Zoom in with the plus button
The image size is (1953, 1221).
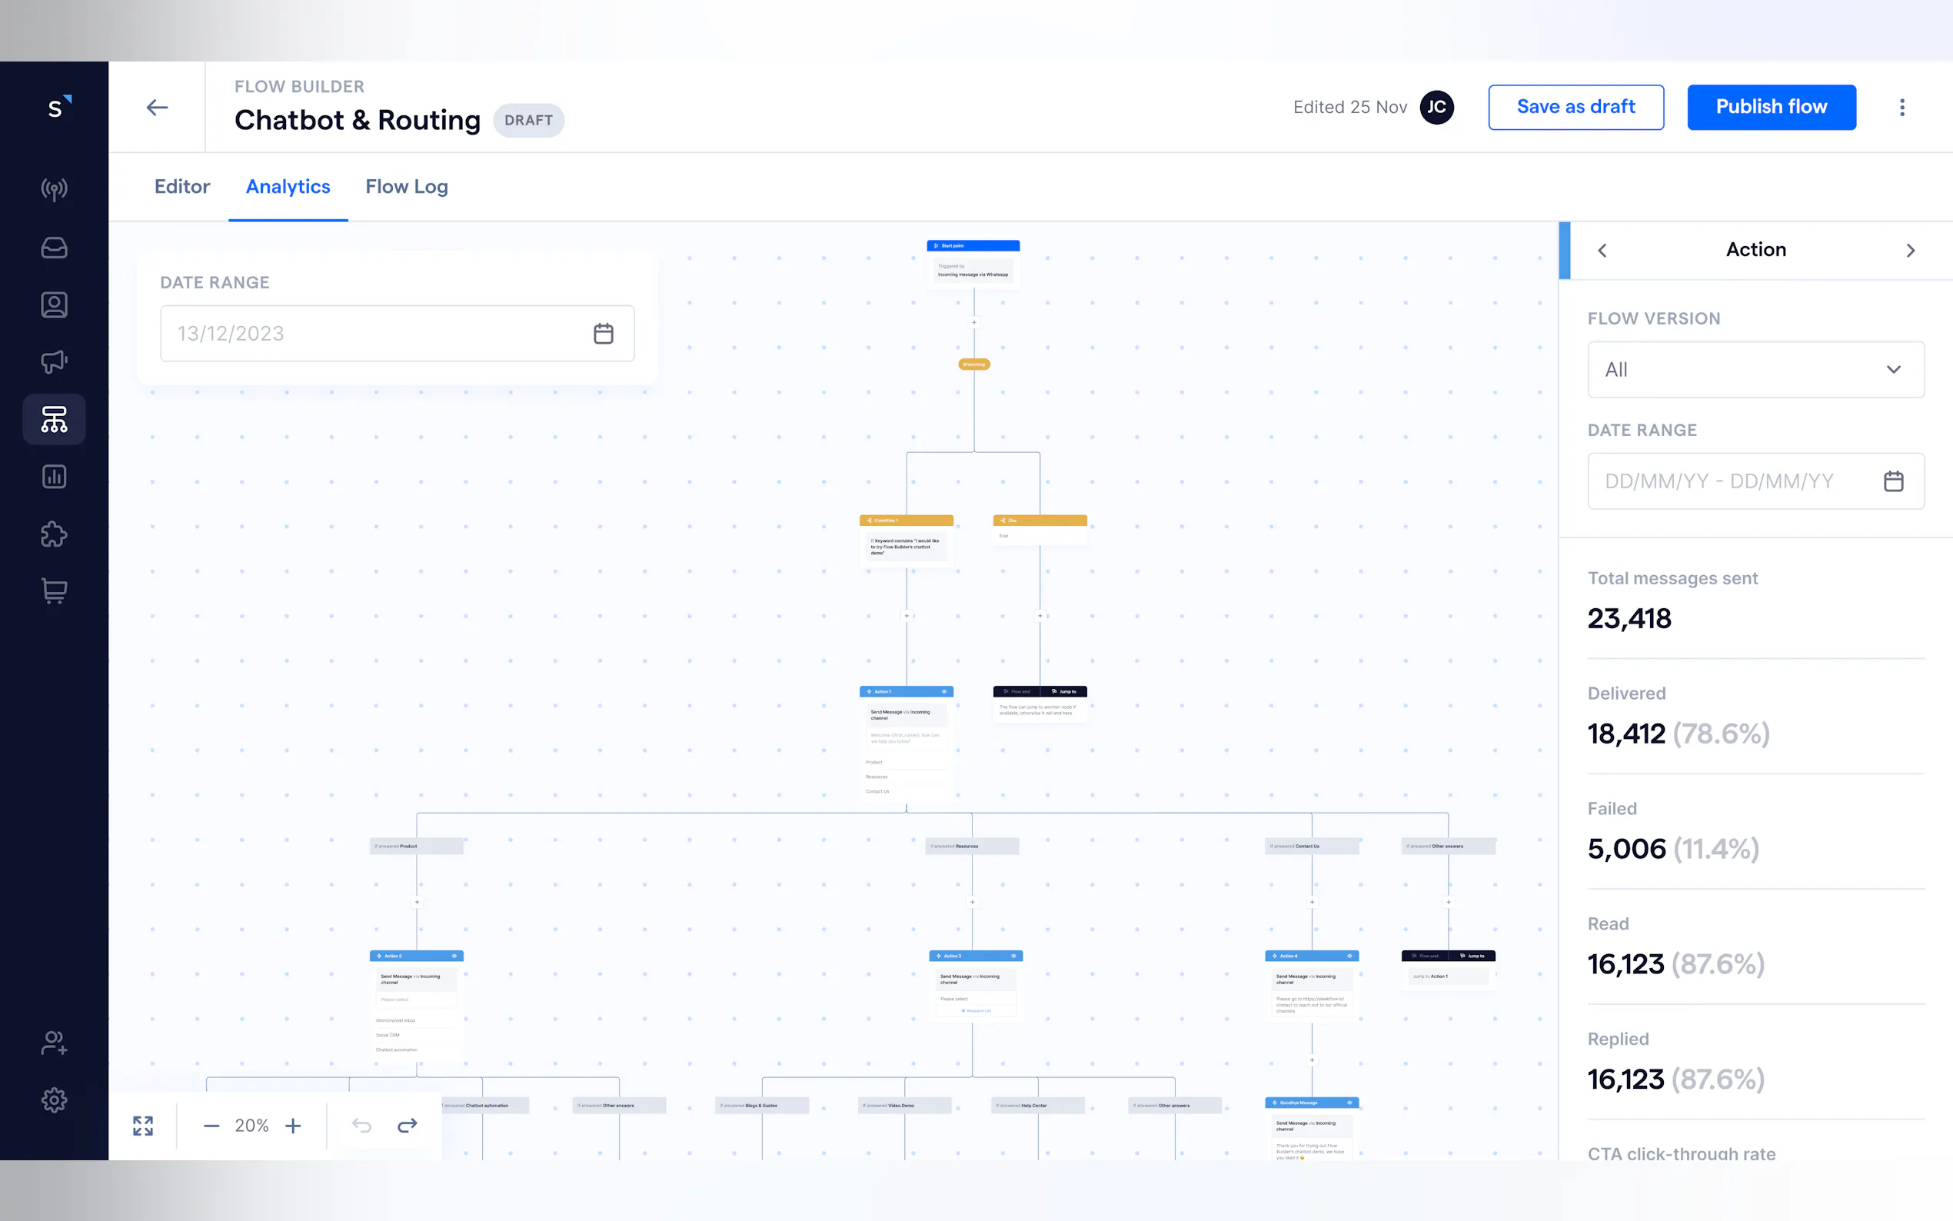293,1125
